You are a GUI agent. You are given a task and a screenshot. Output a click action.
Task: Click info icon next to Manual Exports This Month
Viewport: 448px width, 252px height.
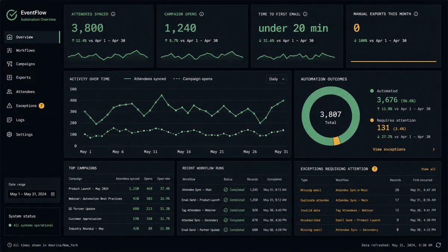[x=416, y=14]
